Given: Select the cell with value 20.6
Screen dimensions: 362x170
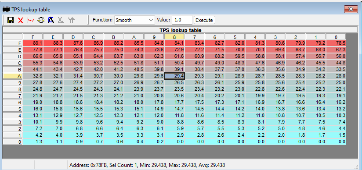Looking at the screenshot, I should coord(174,96).
